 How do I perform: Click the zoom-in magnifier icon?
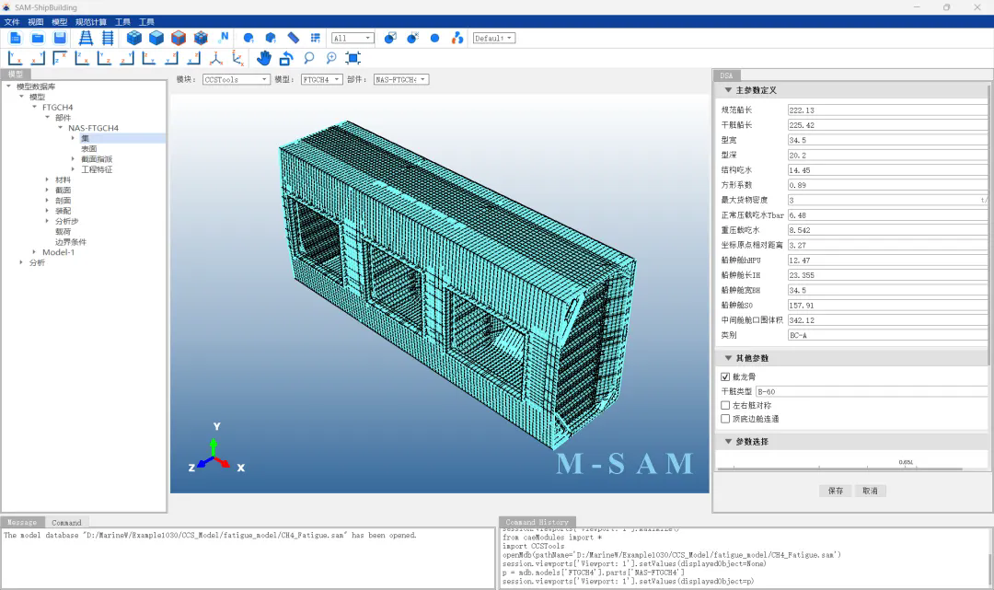point(331,58)
